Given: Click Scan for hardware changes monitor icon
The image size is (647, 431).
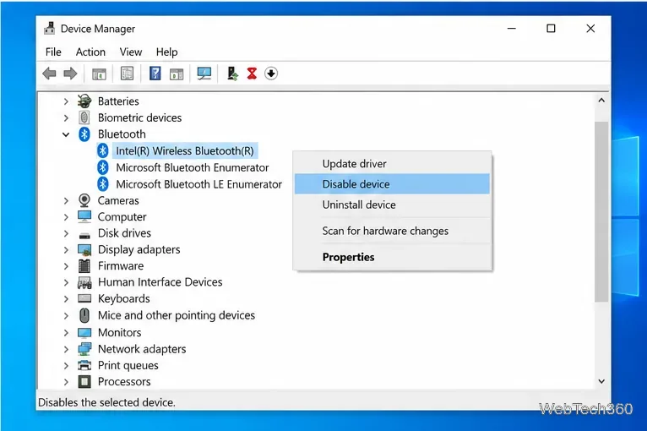Looking at the screenshot, I should pos(204,74).
